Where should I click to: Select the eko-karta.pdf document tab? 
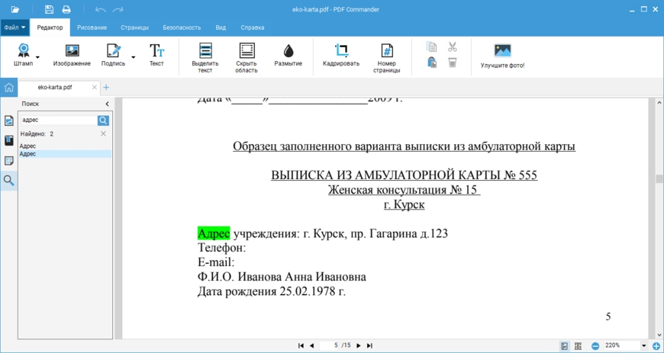pos(55,87)
